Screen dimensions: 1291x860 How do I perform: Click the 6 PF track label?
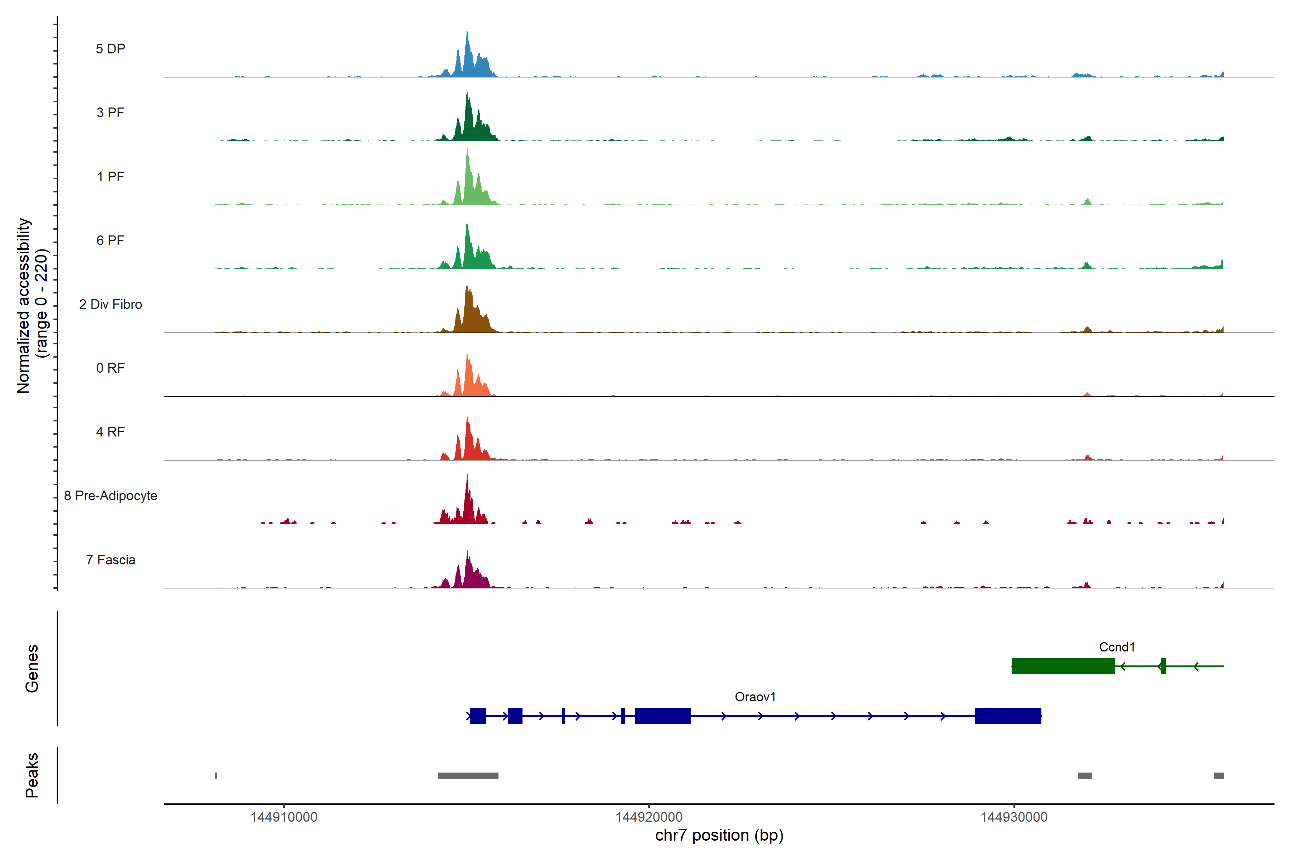point(110,240)
